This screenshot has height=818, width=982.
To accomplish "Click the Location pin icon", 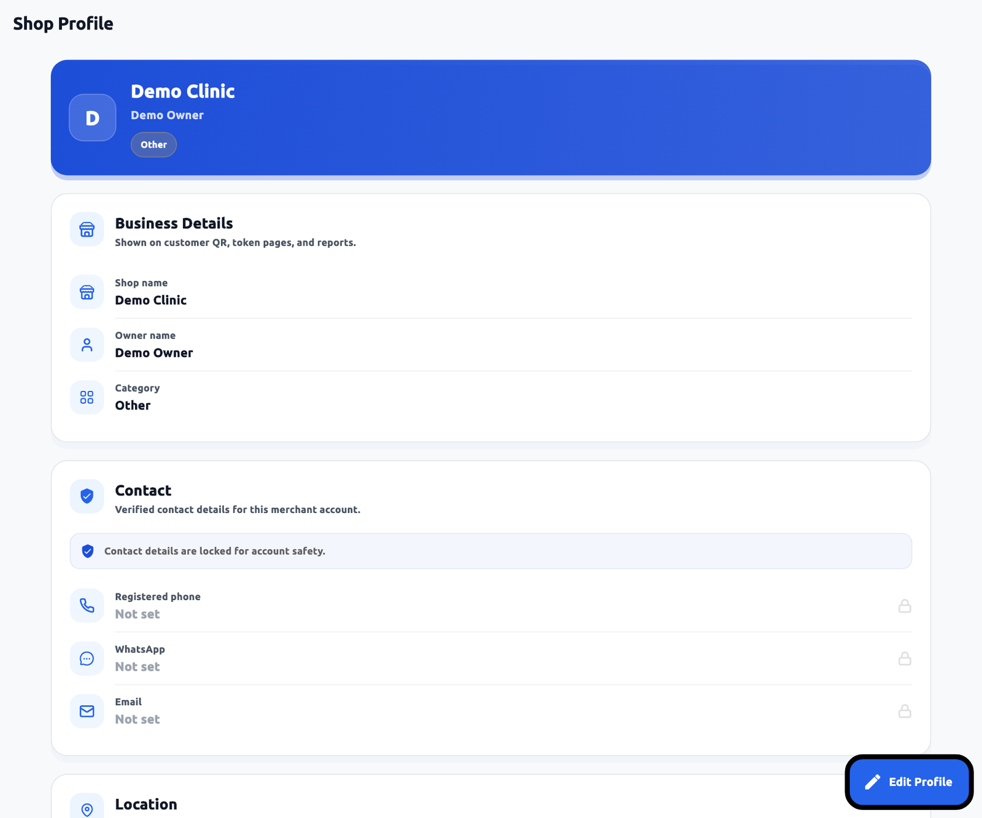I will coord(87,809).
